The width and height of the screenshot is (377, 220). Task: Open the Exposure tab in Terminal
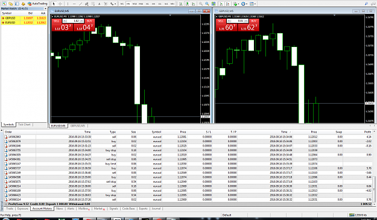coord(23,209)
